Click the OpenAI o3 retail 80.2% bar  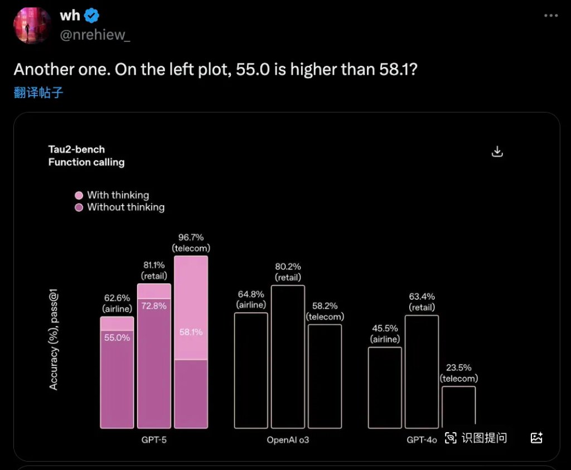pyautogui.click(x=288, y=357)
